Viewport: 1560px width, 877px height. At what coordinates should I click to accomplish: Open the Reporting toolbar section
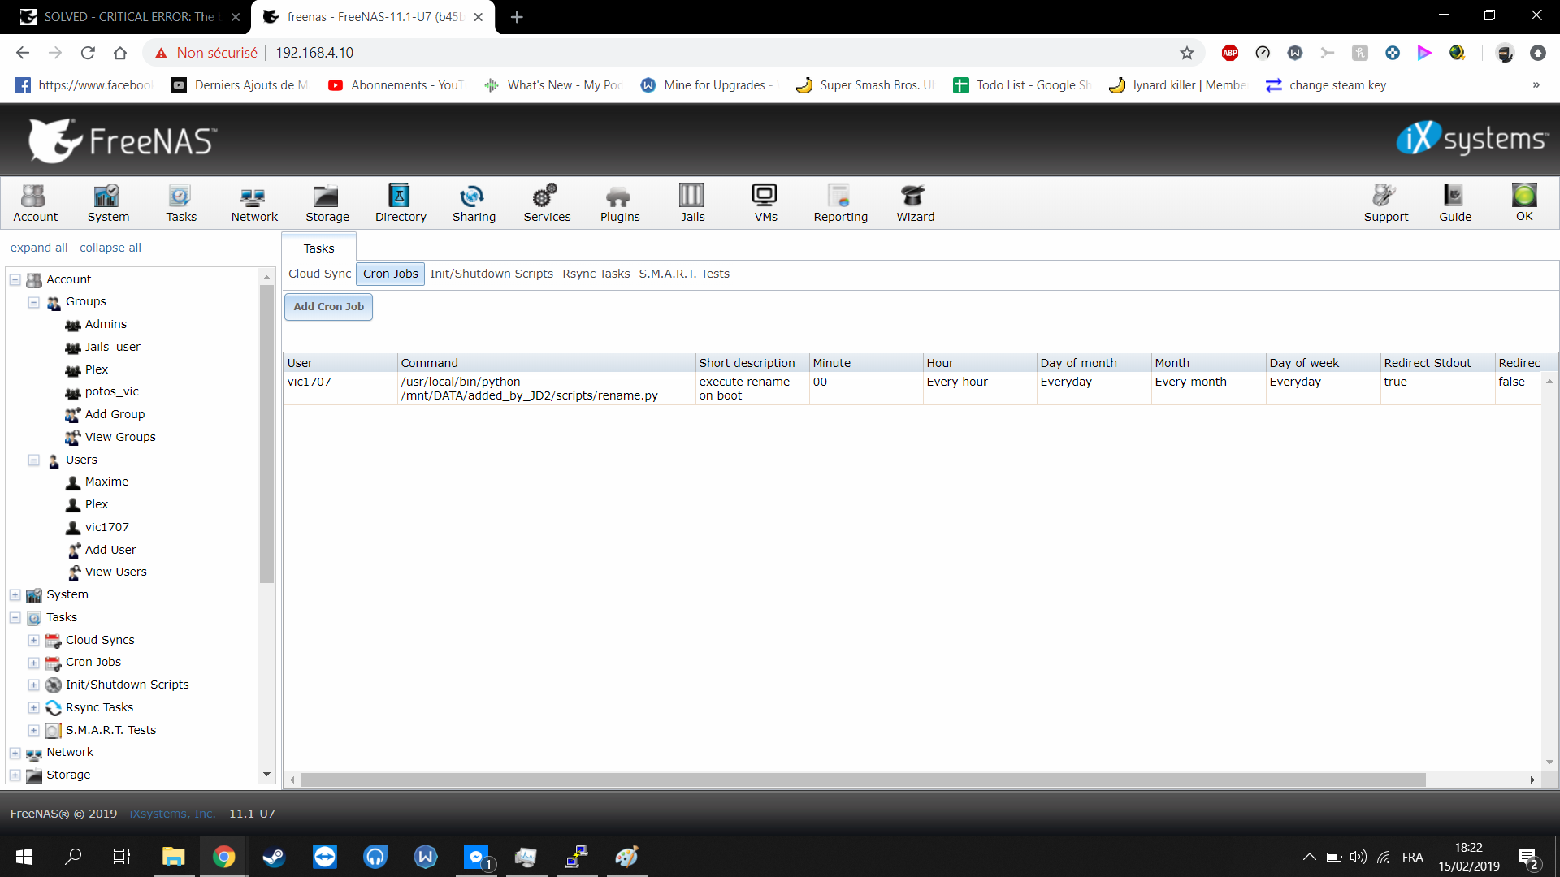(840, 203)
